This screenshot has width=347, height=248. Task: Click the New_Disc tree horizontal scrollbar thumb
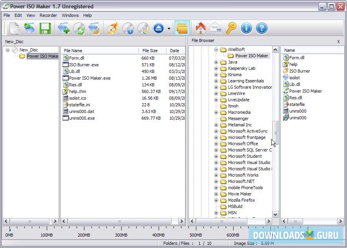[x=30, y=221]
